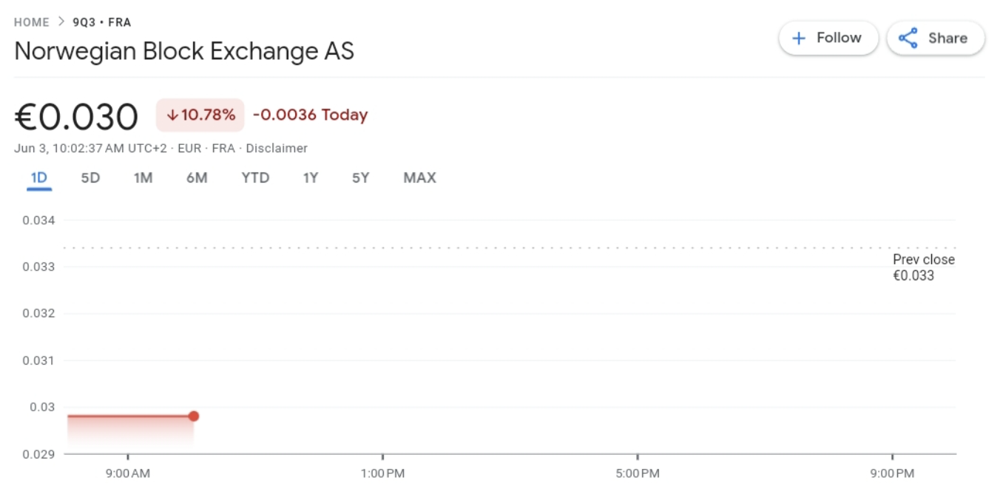Click the plus icon in Follow button
This screenshot has width=1000, height=494.
point(799,38)
